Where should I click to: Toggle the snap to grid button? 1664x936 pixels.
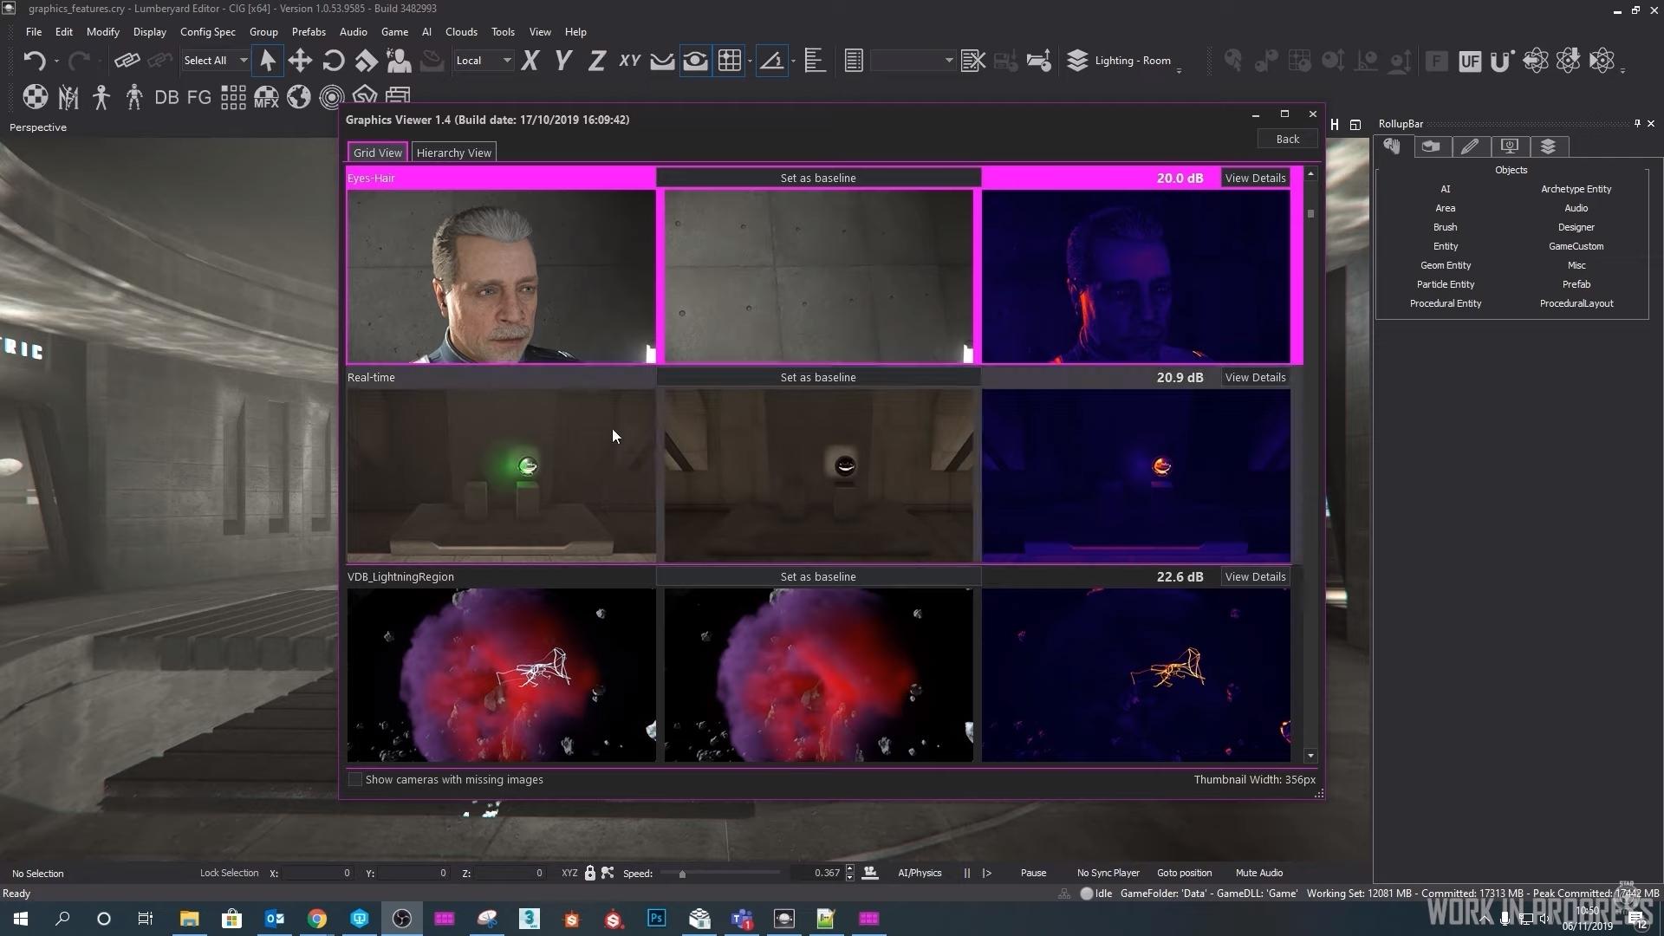point(730,61)
